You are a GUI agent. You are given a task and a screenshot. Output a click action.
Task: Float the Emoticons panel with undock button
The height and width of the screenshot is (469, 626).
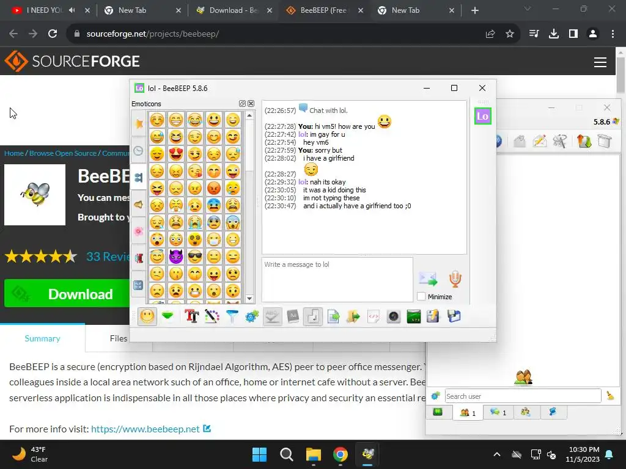(x=242, y=104)
